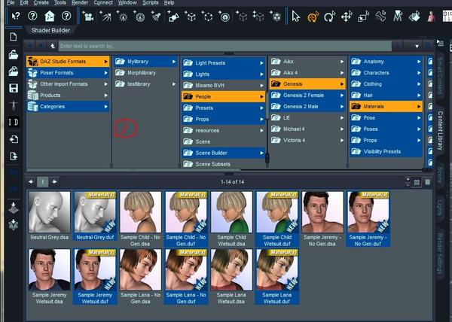Click the Create New Null circle icon

(207, 16)
